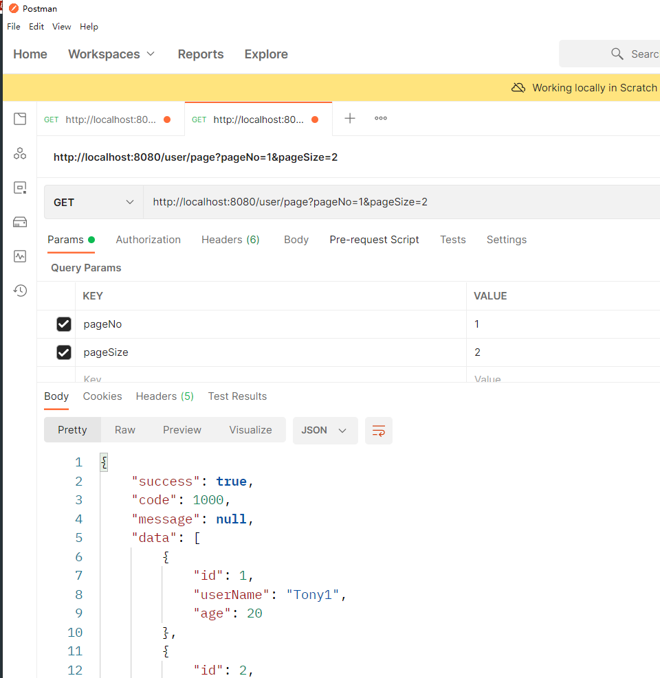The width and height of the screenshot is (660, 678).
Task: Click the request URL input field
Action: (401, 202)
